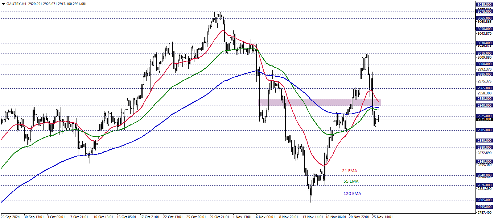Viewport: 494px width, 221px height.
Task: Click the 3030.000 price level label
Action: pos(485,43)
